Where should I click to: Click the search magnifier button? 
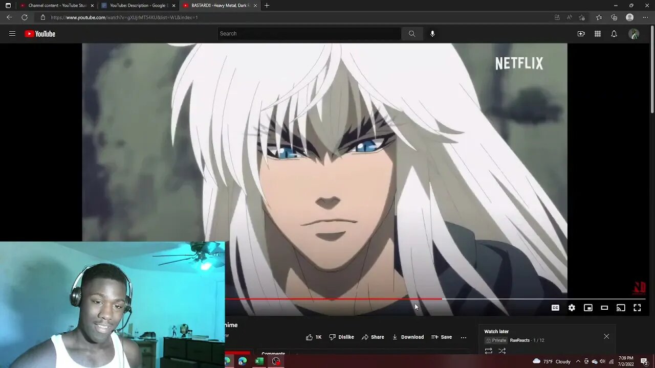coord(412,34)
